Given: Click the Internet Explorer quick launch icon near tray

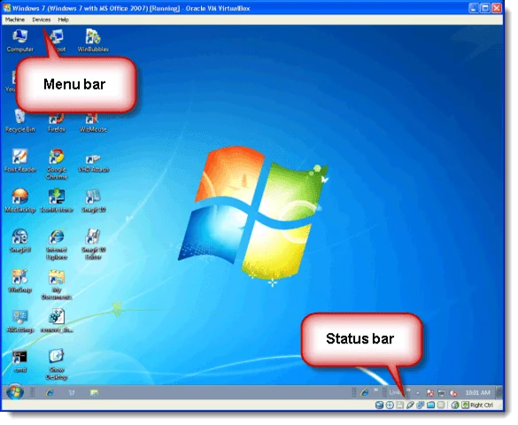Looking at the screenshot, I should [x=365, y=392].
